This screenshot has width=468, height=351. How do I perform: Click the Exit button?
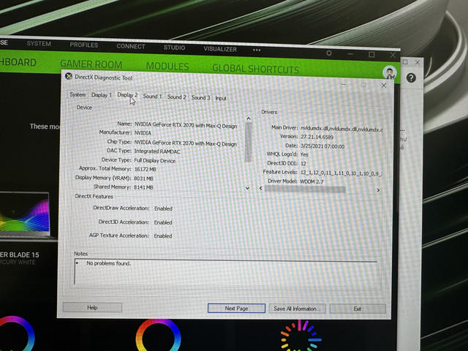(358, 309)
